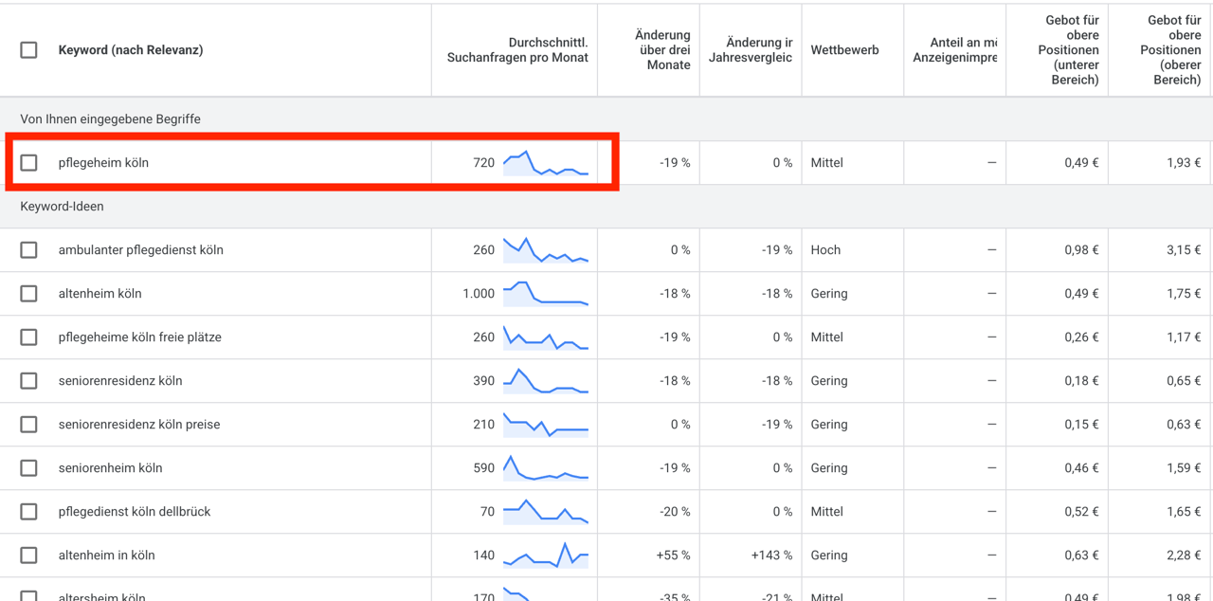Image resolution: width=1213 pixels, height=601 pixels.
Task: Click the pflegedienst köln dellbrück trend chart
Action: (x=546, y=512)
